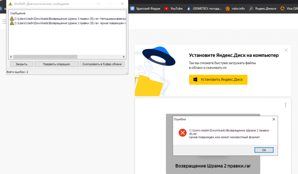
Task: Click Скопировать в буфер обмена
Action: 102,64
